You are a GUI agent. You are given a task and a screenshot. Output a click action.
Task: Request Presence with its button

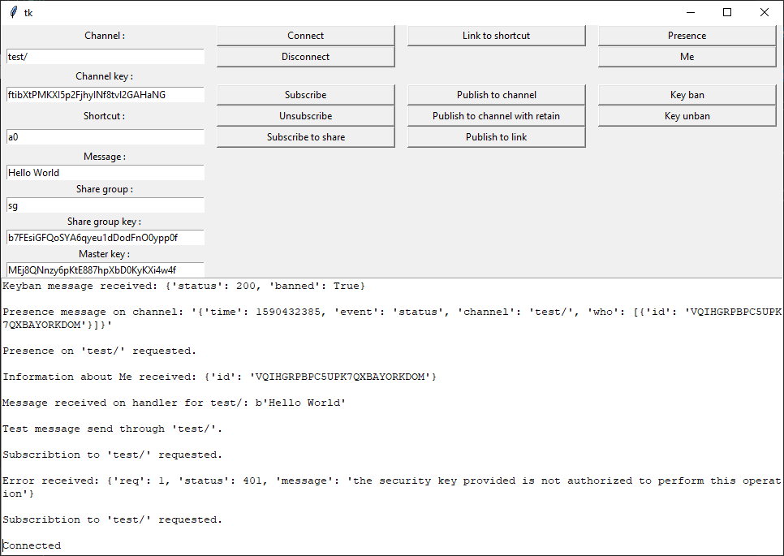687,36
